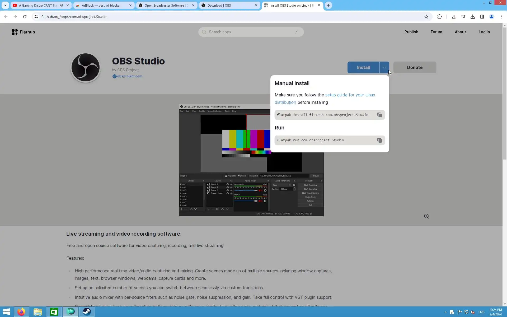The height and width of the screenshot is (317, 507).
Task: Toggle the Install dropdown arrow
Action: coord(384,67)
